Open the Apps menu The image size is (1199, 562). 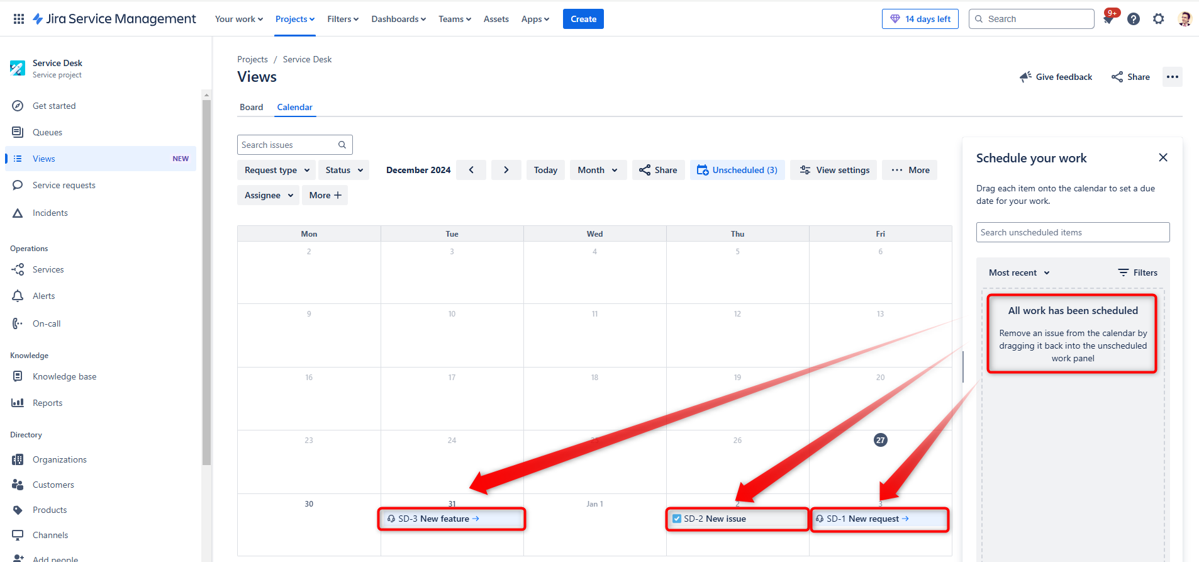[x=535, y=19]
